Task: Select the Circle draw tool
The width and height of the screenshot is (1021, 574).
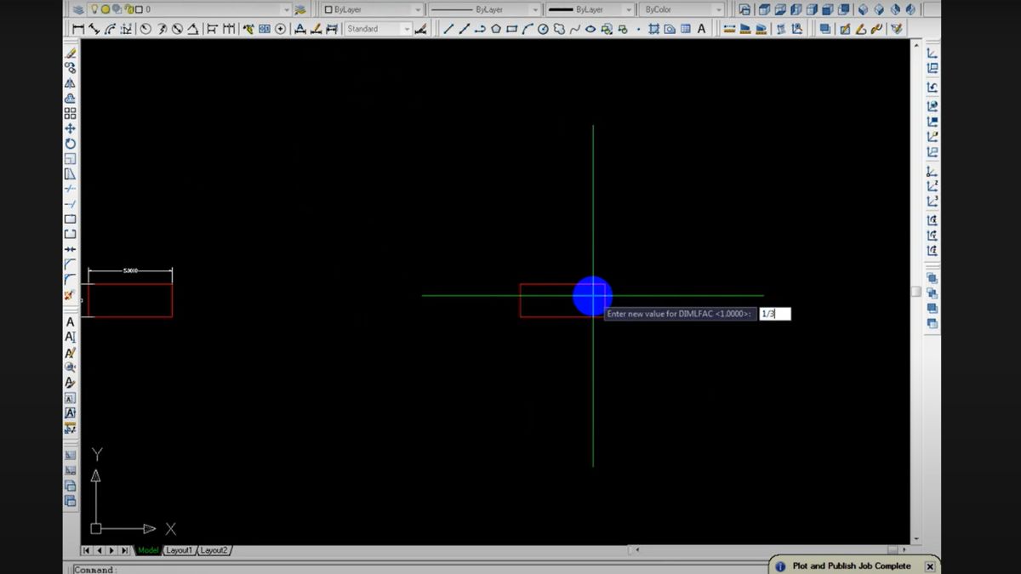Action: [543, 29]
